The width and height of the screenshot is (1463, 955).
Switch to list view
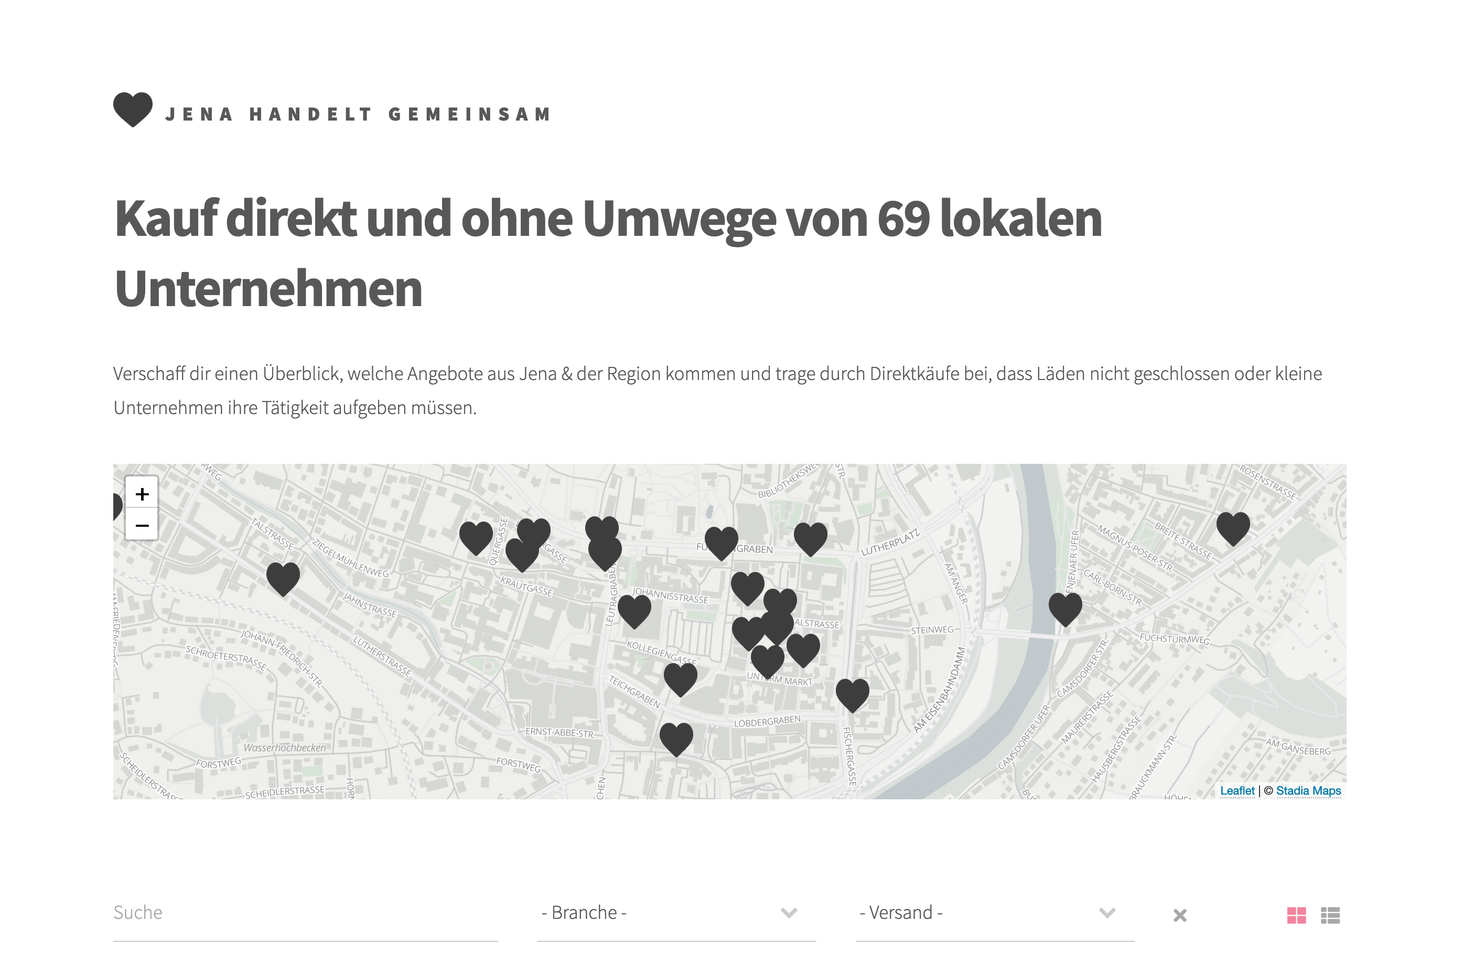point(1330,915)
